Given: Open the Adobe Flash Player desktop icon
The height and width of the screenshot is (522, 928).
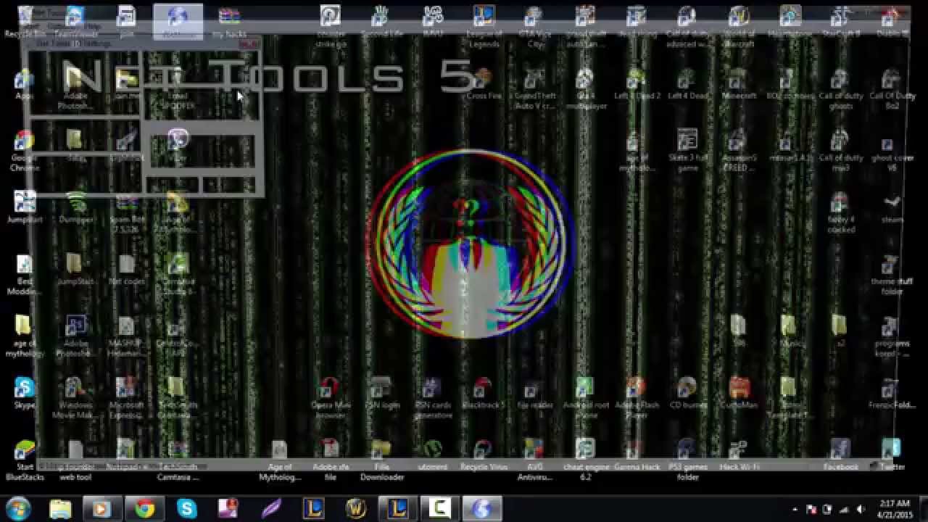Looking at the screenshot, I should (x=636, y=399).
